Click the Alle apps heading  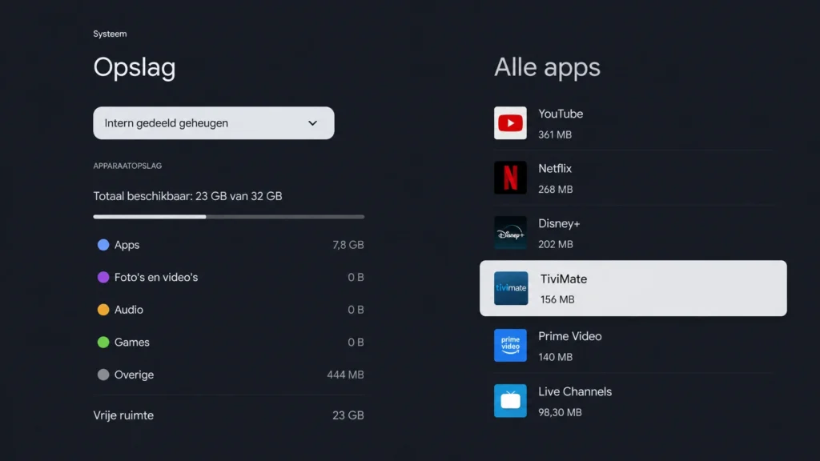[547, 68]
